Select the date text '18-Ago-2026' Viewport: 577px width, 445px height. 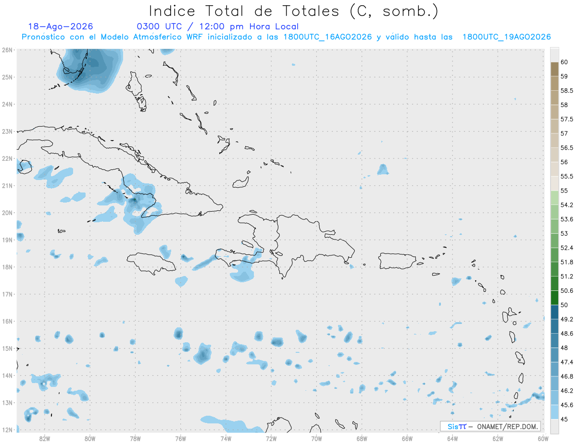[x=61, y=26]
